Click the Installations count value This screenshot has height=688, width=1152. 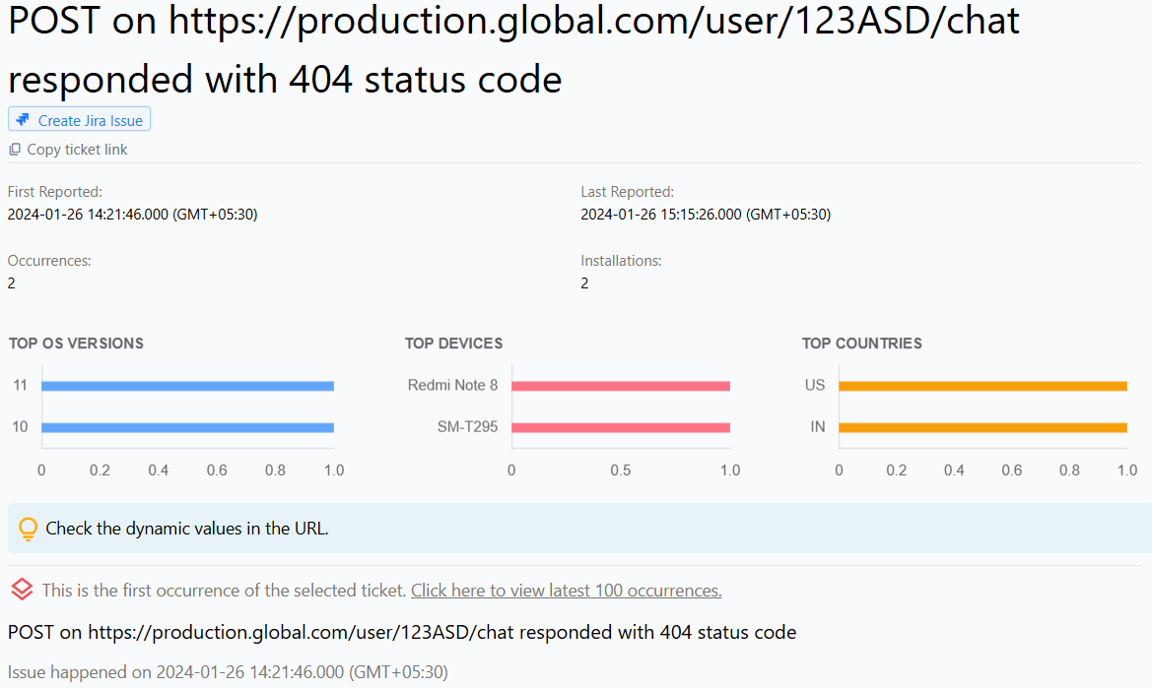coord(583,282)
